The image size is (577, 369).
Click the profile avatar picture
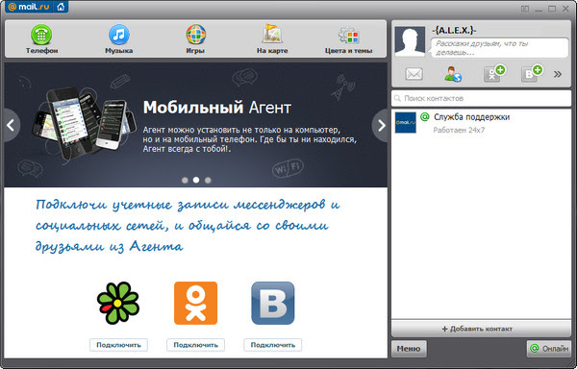pyautogui.click(x=410, y=41)
